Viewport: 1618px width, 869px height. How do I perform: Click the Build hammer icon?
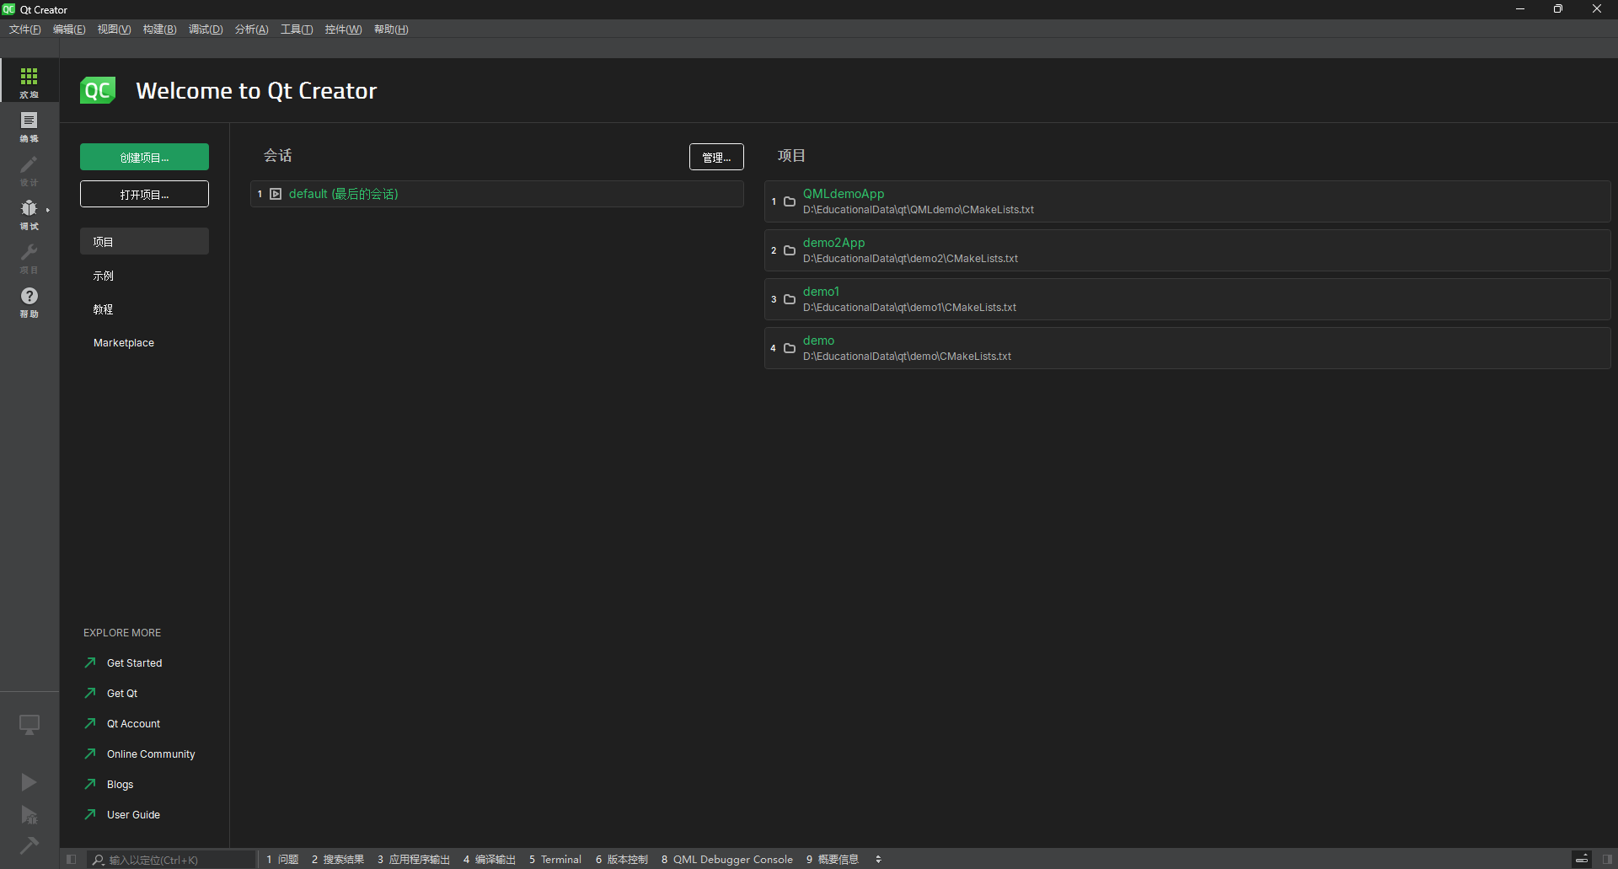29,845
